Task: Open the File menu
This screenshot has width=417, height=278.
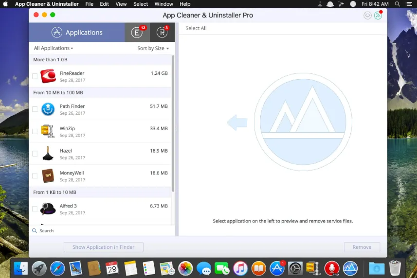Action: [90, 4]
